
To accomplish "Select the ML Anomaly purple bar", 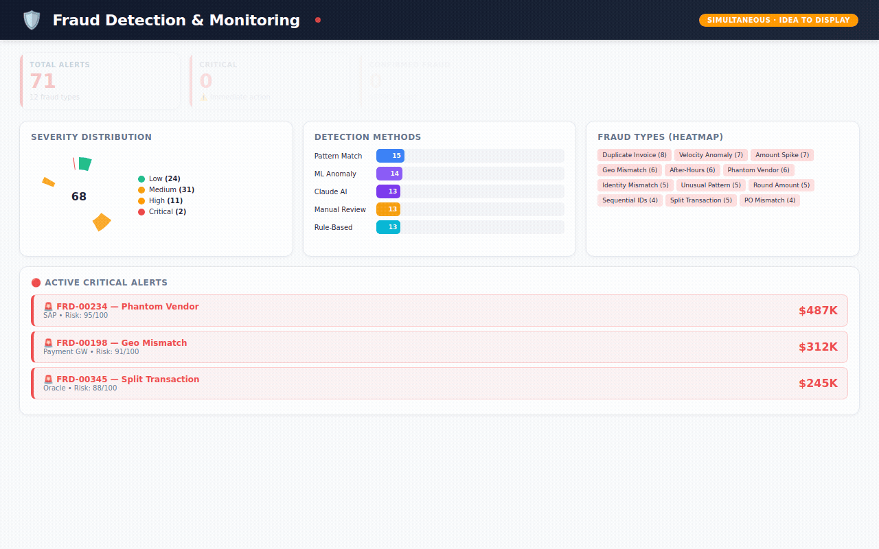I will pyautogui.click(x=389, y=174).
